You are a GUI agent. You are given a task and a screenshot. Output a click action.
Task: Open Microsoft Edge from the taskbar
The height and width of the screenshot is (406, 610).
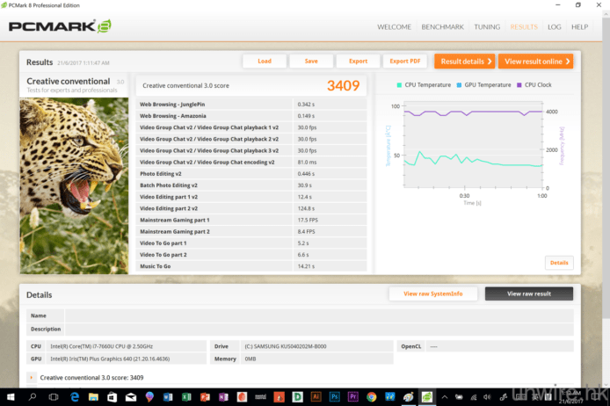(75, 397)
